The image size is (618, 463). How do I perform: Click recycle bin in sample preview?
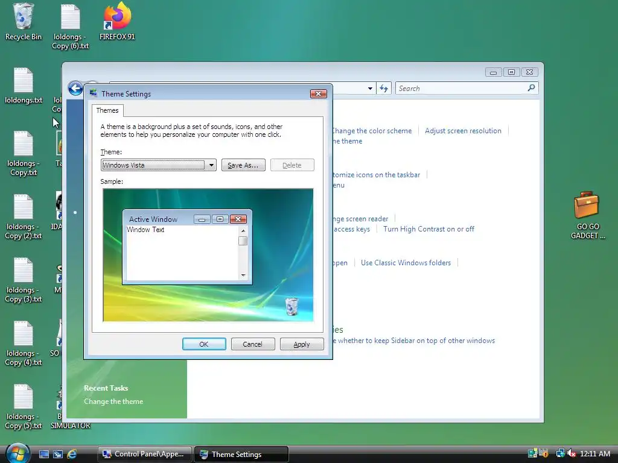point(291,307)
